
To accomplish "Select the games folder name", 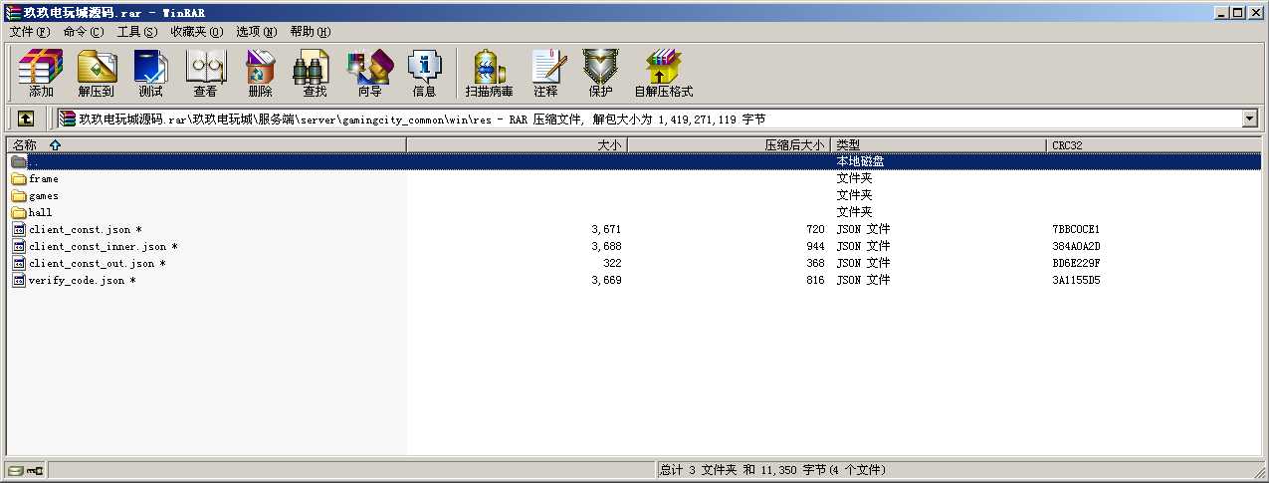I will (x=44, y=196).
